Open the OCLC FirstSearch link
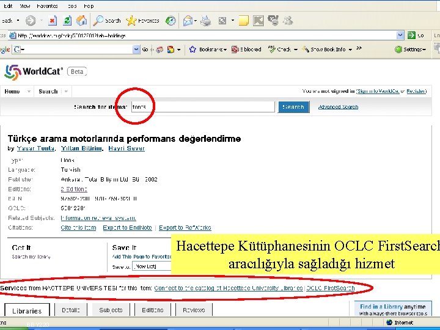440x330 pixels. point(331,288)
